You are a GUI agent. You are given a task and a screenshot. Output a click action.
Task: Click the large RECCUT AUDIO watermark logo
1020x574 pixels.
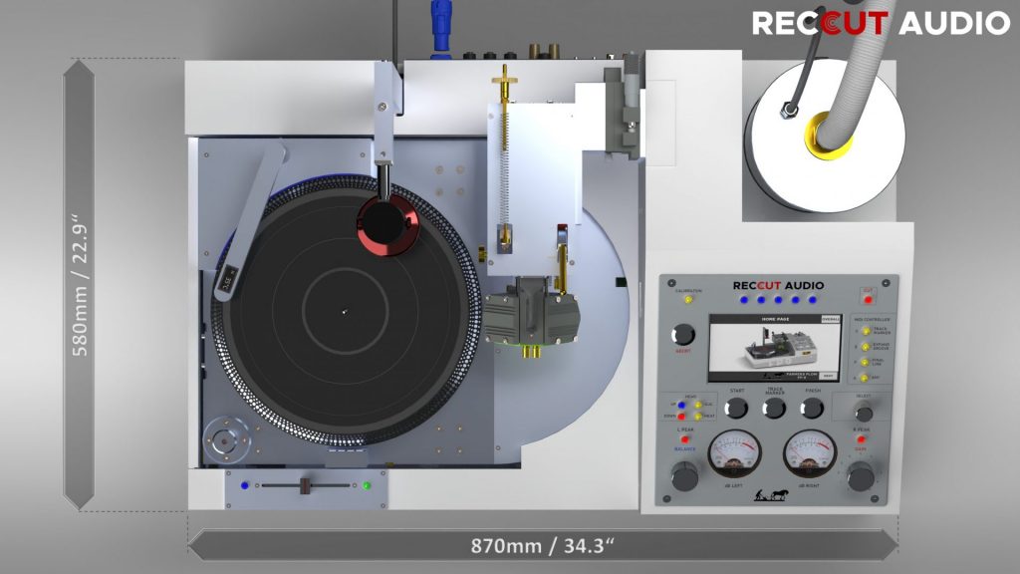(881, 24)
